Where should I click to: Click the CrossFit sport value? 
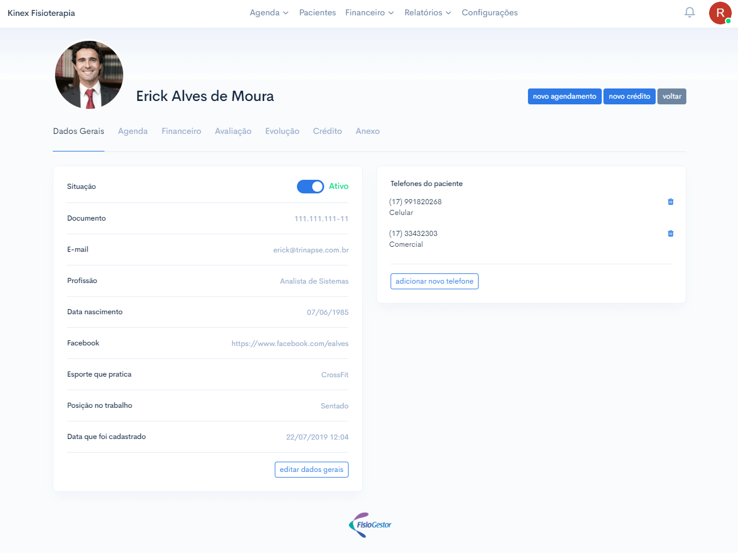335,375
